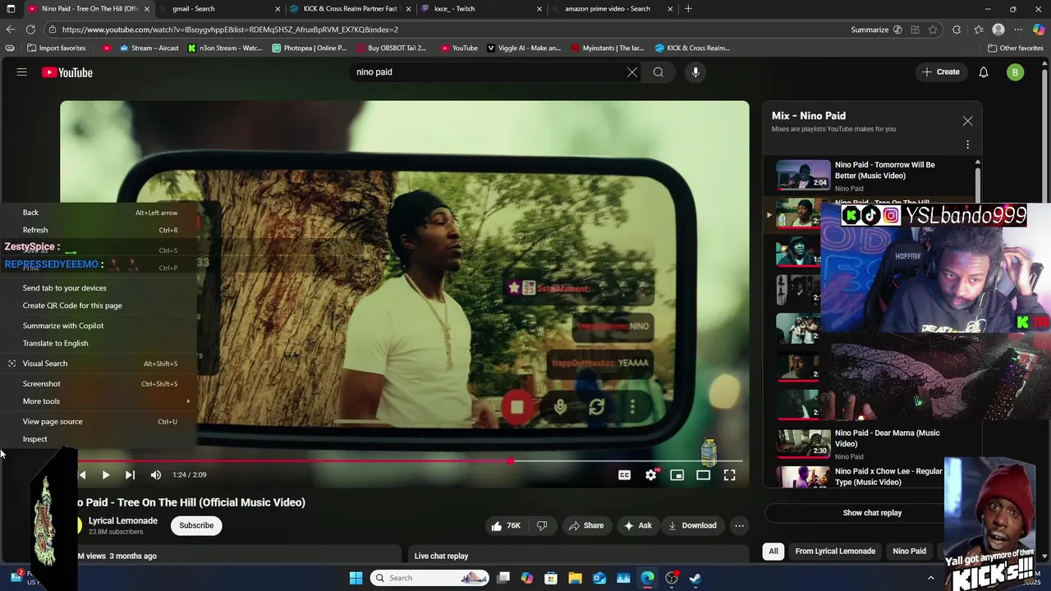This screenshot has height=591, width=1051.
Task: Go to the YouTube home logo
Action: (67, 72)
